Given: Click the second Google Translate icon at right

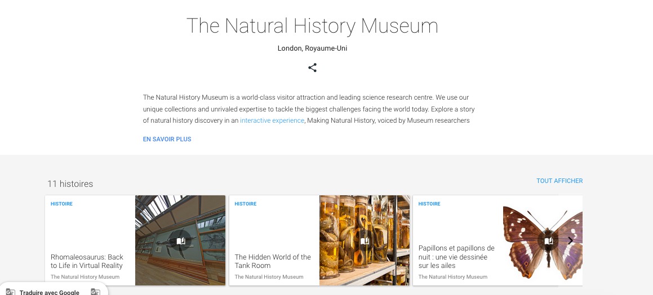Looking at the screenshot, I should click(96, 292).
